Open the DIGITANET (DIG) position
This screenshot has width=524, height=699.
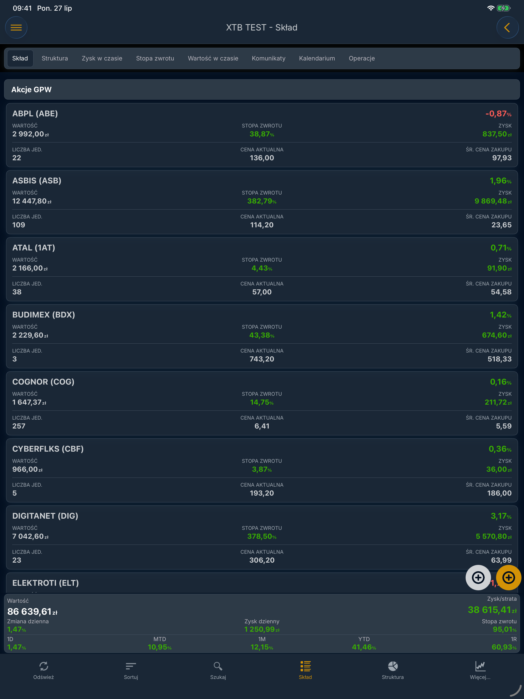(262, 537)
